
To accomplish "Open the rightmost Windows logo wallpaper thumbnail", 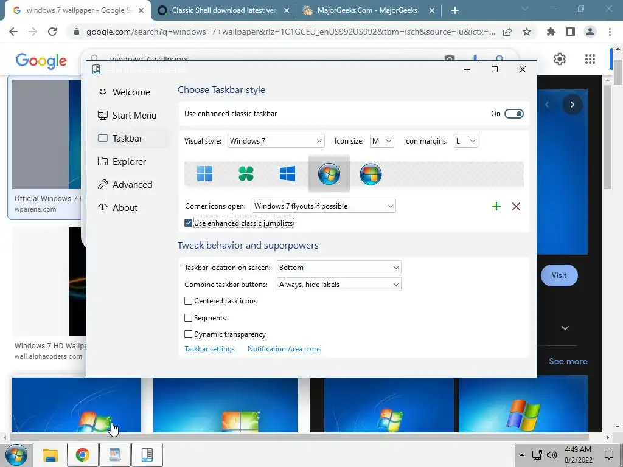I will (523, 405).
